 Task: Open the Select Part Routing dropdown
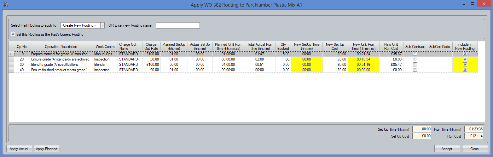click(x=102, y=25)
